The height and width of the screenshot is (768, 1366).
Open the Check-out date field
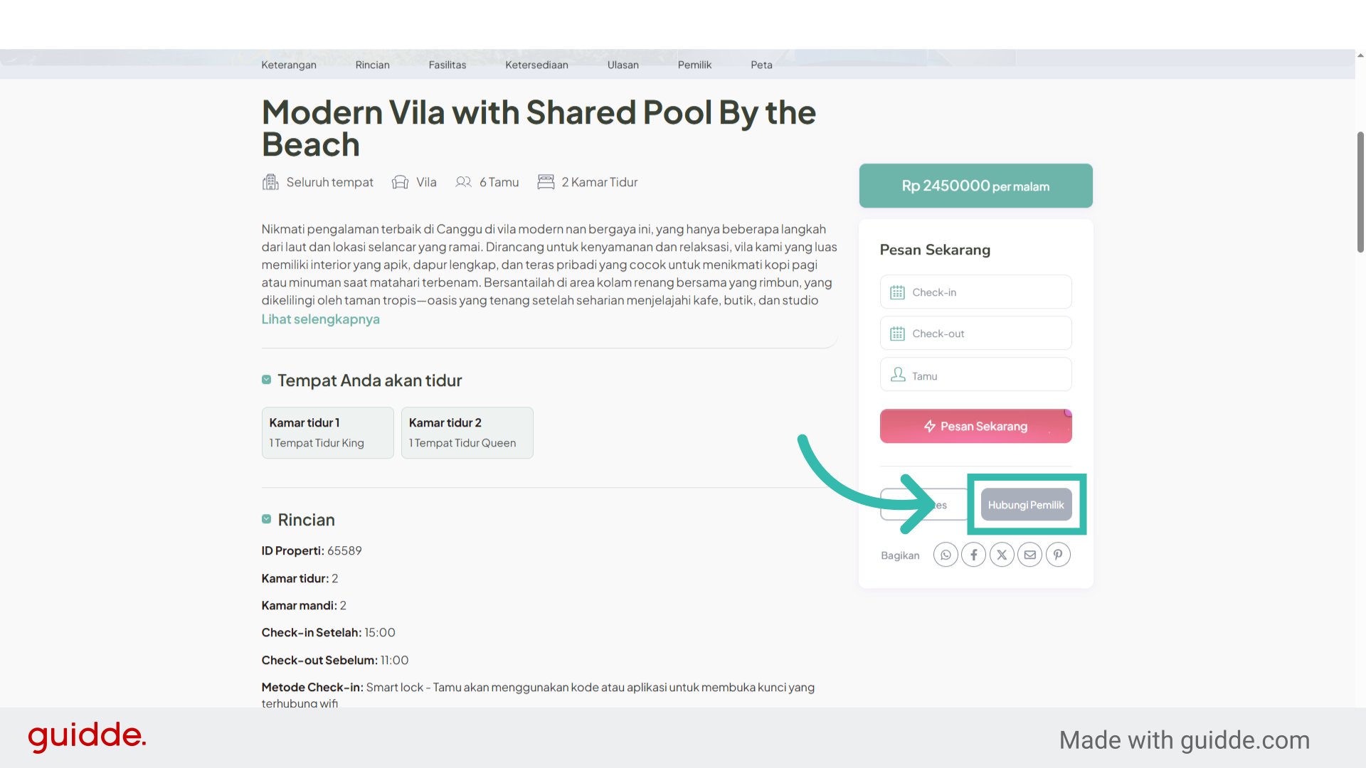pos(975,333)
